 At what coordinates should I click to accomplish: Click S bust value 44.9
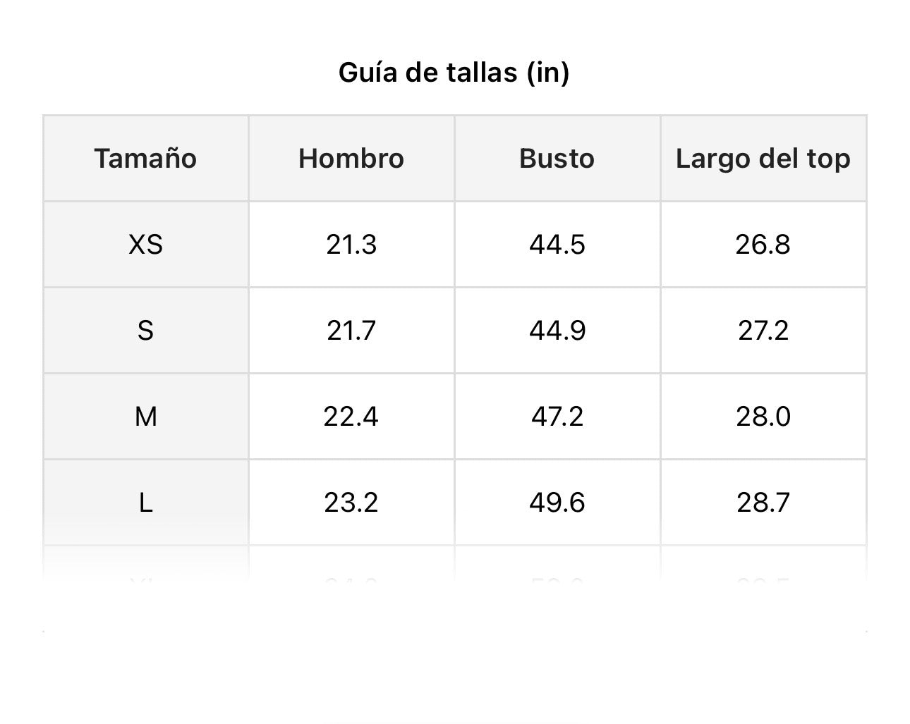[x=557, y=331]
